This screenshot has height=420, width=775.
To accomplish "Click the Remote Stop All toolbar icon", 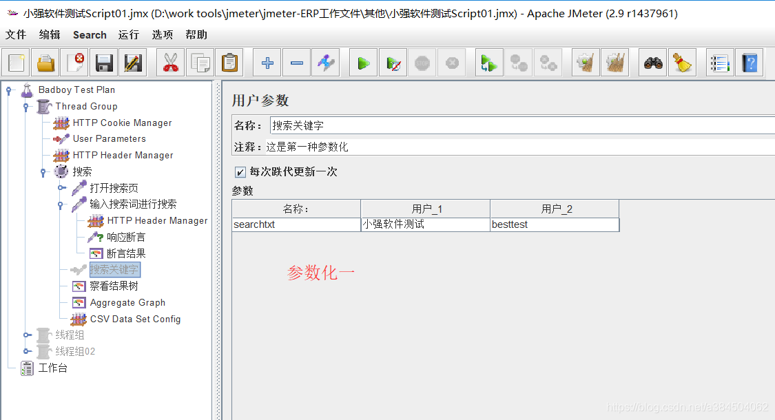I will (x=519, y=63).
